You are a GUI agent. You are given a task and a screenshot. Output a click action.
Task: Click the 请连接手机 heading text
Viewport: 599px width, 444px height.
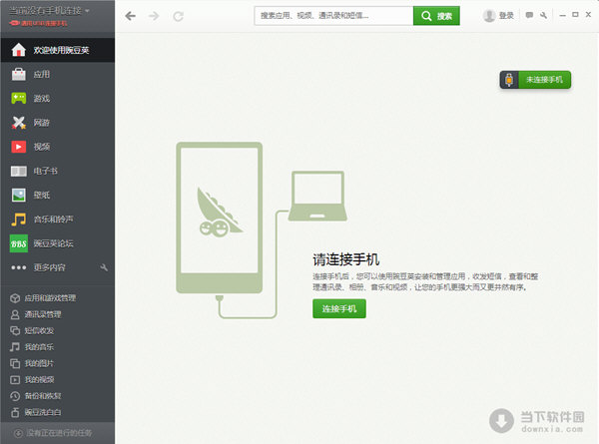click(345, 259)
